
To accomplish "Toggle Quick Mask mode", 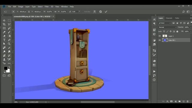I will 4,76.
